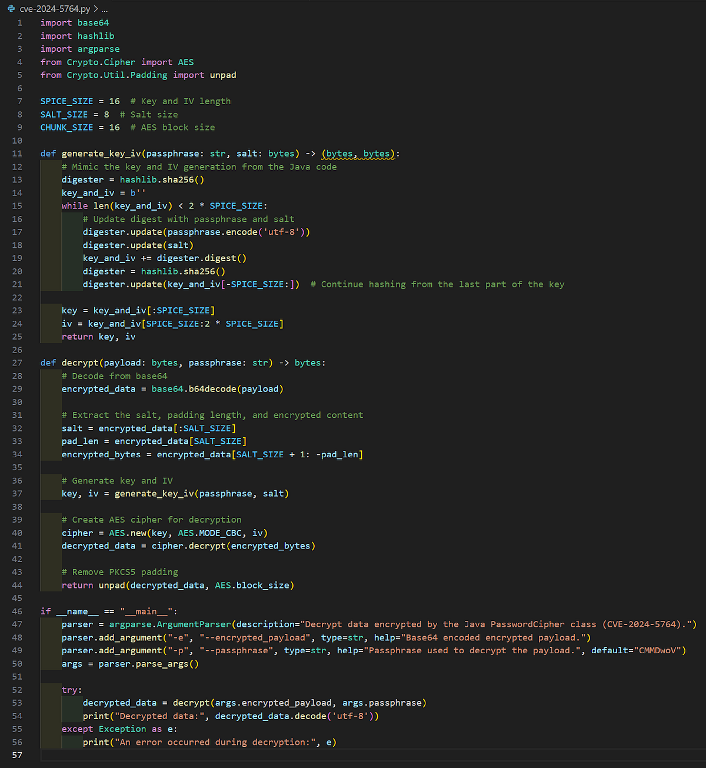Screen dimensions: 706x768
Task: Click 'key_and_iv += digester.digest()' line
Action: click(x=165, y=258)
